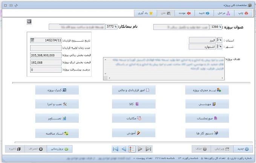Open lookup for contractor code 3772
This screenshot has height=163, width=256.
[115, 27]
